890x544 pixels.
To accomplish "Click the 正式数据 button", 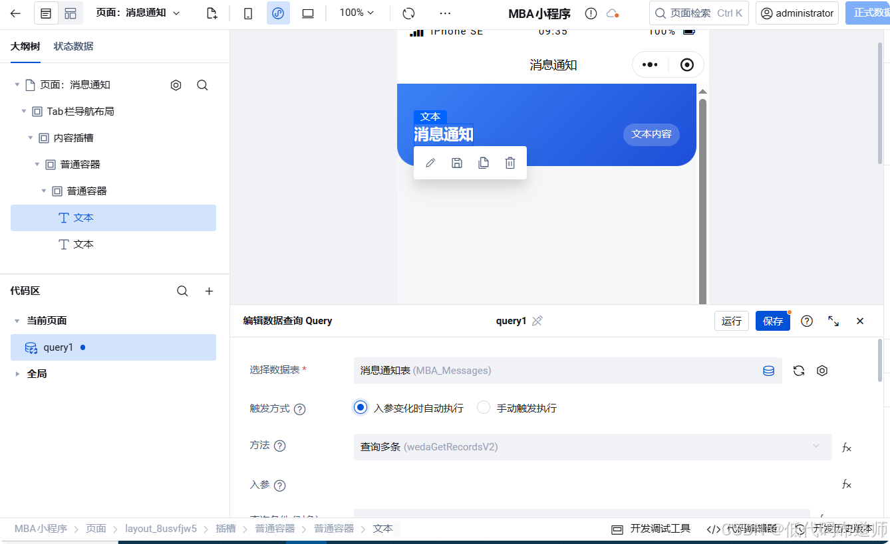I will pos(867,13).
